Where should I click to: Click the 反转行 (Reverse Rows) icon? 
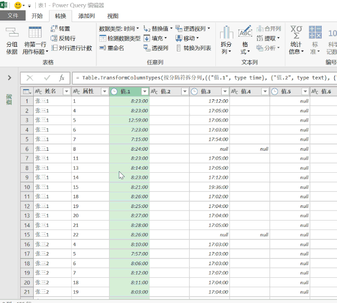pyautogui.click(x=54, y=38)
